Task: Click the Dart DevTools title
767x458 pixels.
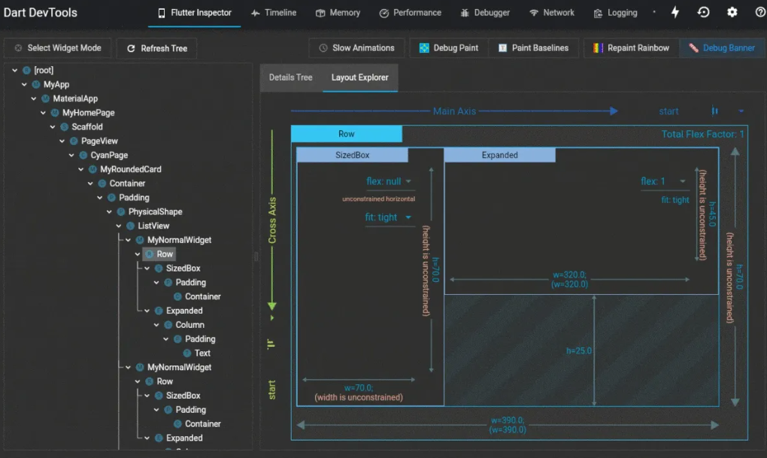Action: click(x=40, y=12)
